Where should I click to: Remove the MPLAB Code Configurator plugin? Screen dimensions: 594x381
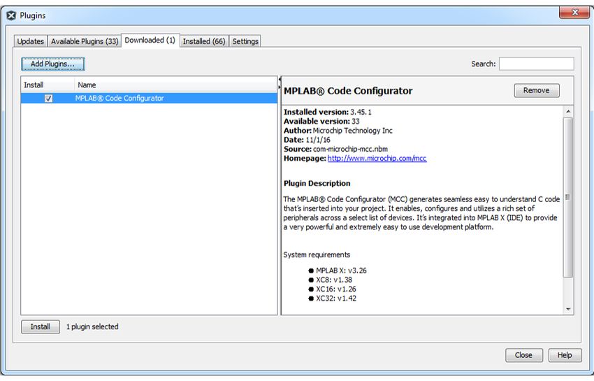coord(537,90)
